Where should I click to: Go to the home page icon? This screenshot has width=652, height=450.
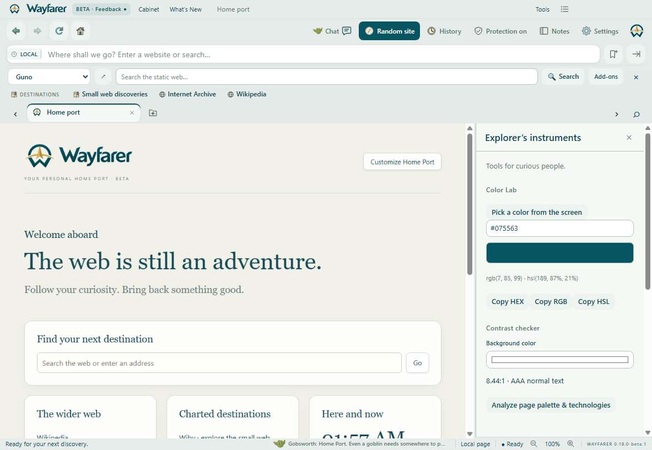pos(80,31)
